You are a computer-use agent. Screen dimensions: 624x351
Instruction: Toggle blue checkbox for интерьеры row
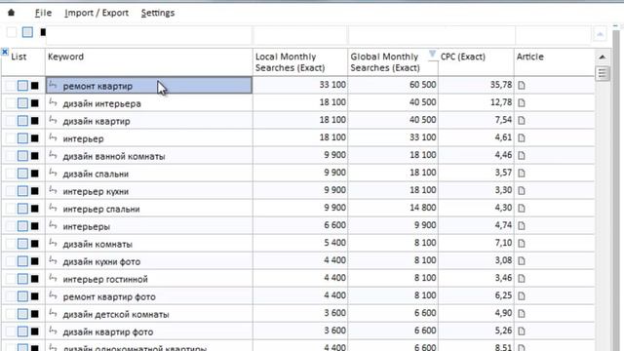(22, 225)
